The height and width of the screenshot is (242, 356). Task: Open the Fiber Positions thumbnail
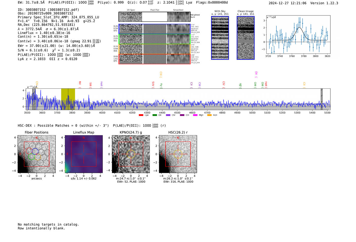pos(37,154)
